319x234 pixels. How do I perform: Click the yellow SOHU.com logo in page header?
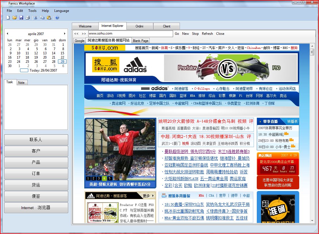[105, 48]
